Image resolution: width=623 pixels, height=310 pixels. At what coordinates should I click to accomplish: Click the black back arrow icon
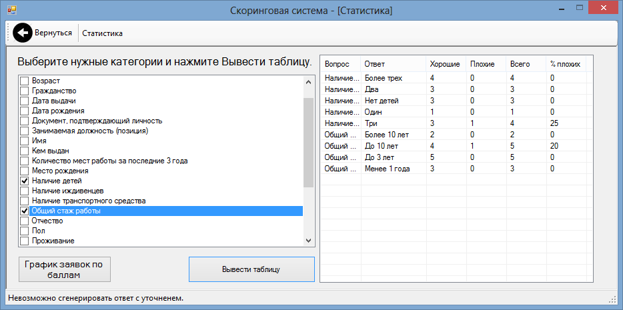[x=22, y=33]
